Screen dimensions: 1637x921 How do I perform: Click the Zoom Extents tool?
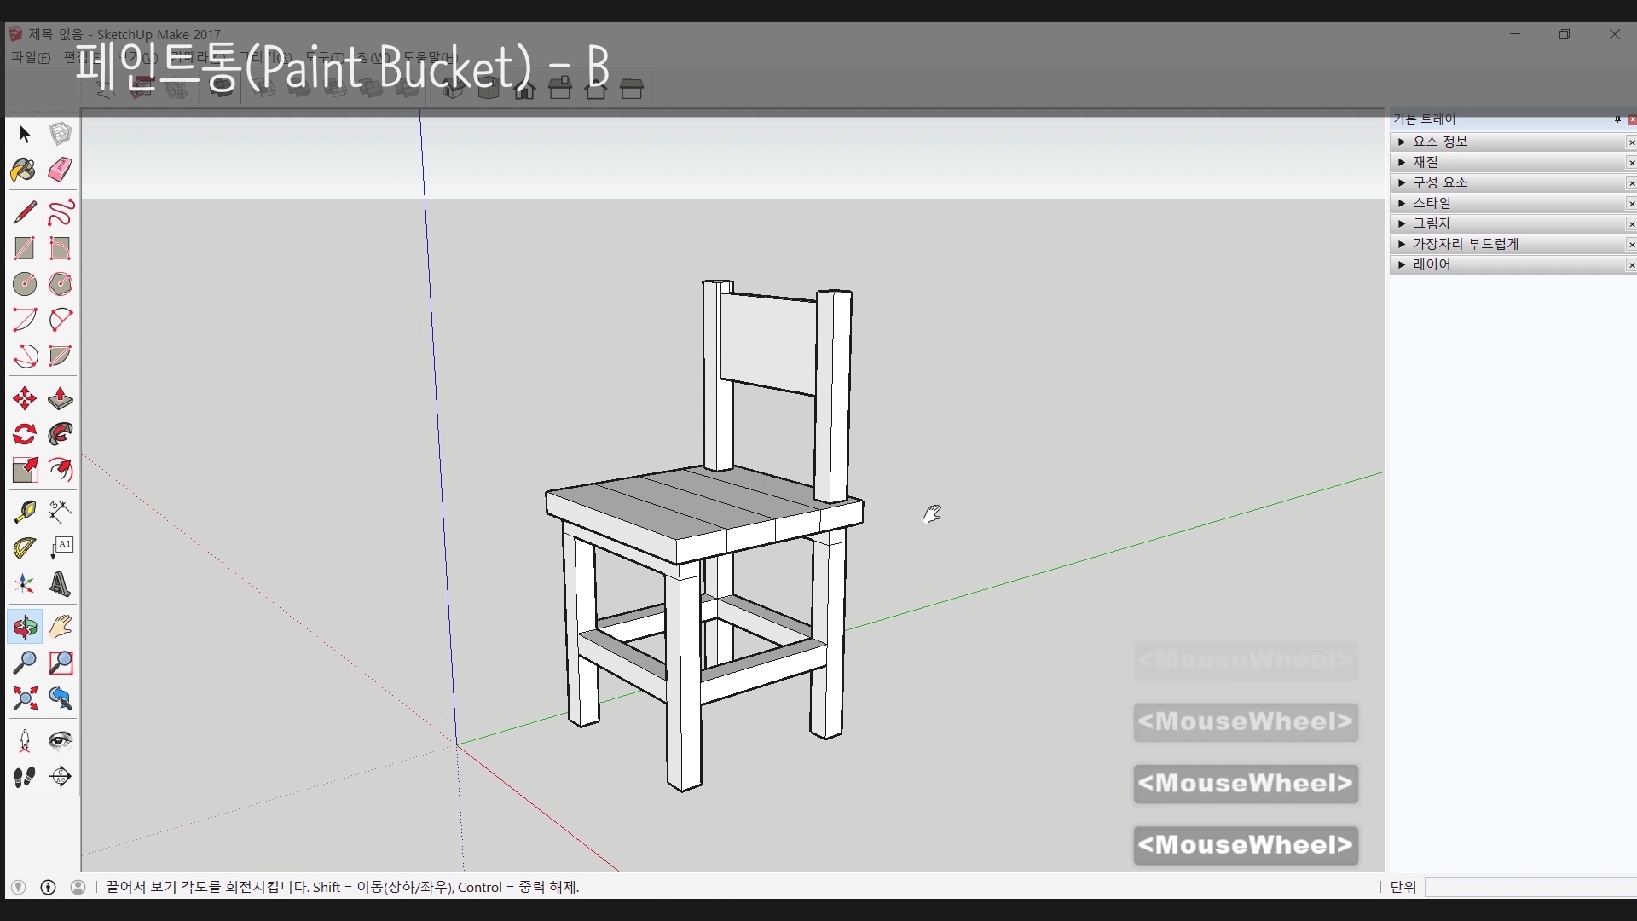(24, 699)
